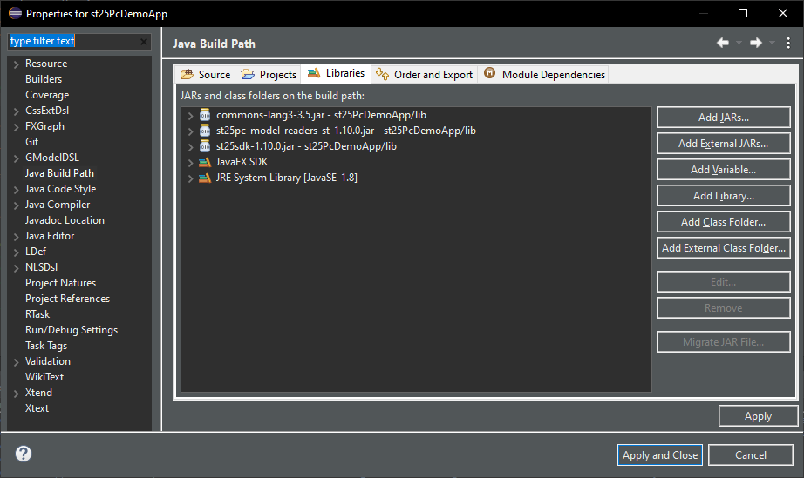Open the Module Dependencies tab

tap(545, 75)
